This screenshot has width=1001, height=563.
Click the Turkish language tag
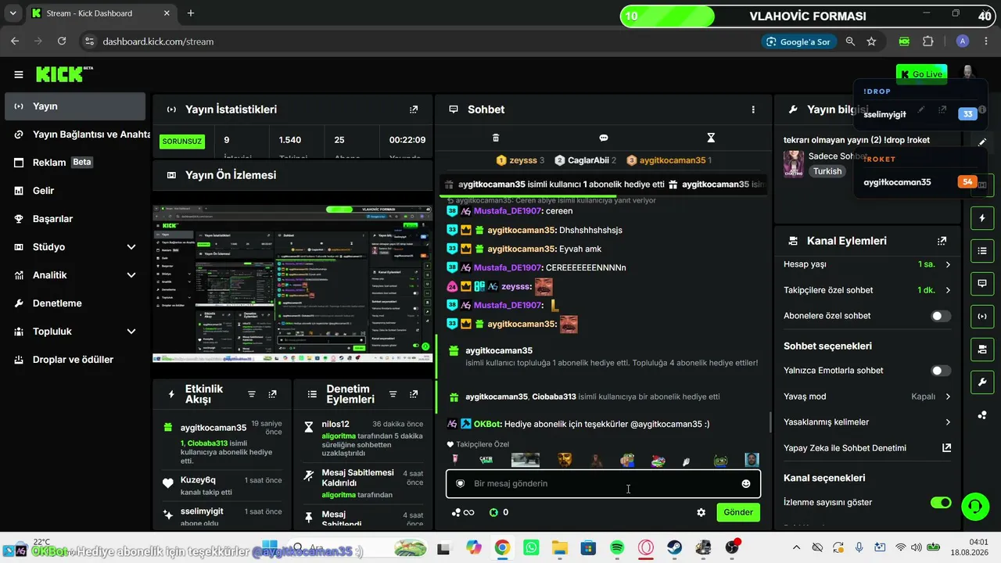(x=827, y=171)
